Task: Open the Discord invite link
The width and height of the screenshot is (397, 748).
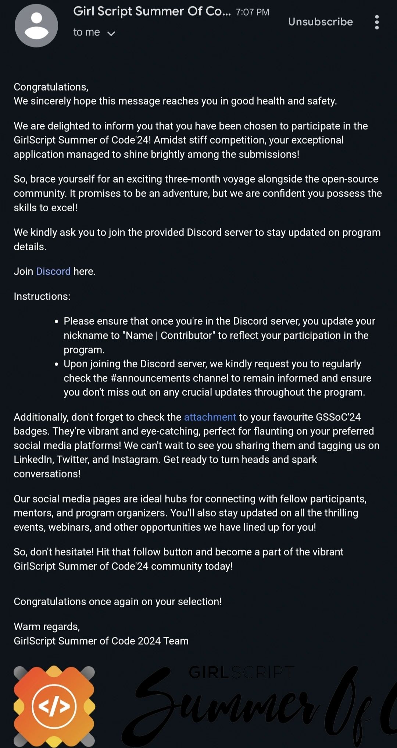Action: tap(53, 272)
